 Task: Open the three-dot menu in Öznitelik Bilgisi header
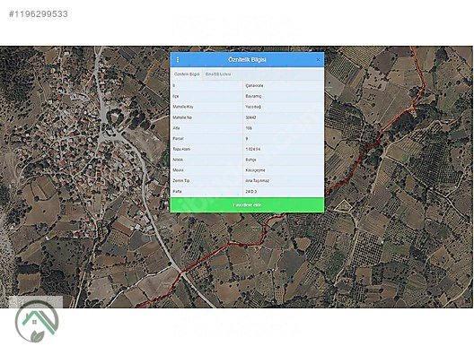point(178,60)
